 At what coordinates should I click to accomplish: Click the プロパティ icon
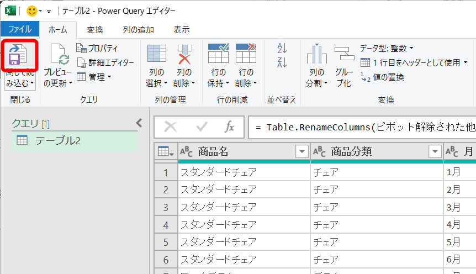pos(81,48)
